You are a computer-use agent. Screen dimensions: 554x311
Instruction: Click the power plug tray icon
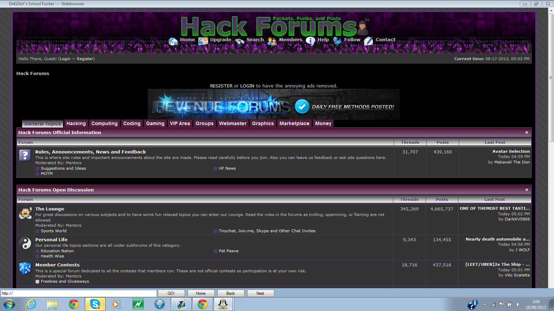509,304
